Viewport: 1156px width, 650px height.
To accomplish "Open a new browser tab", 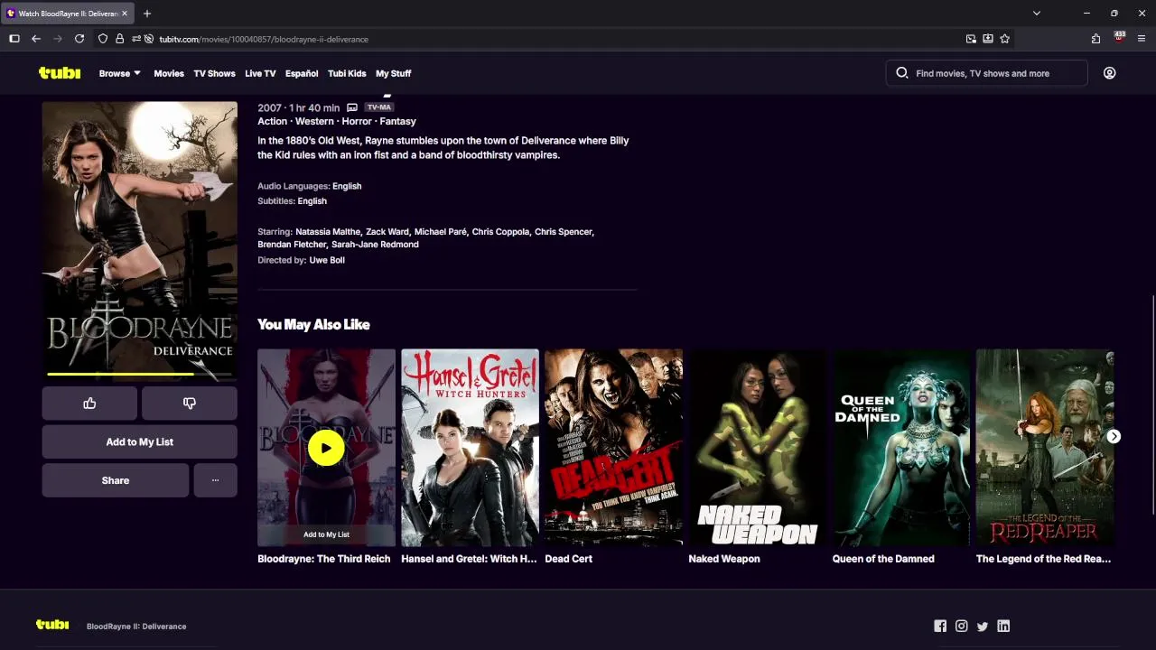I will click(146, 14).
